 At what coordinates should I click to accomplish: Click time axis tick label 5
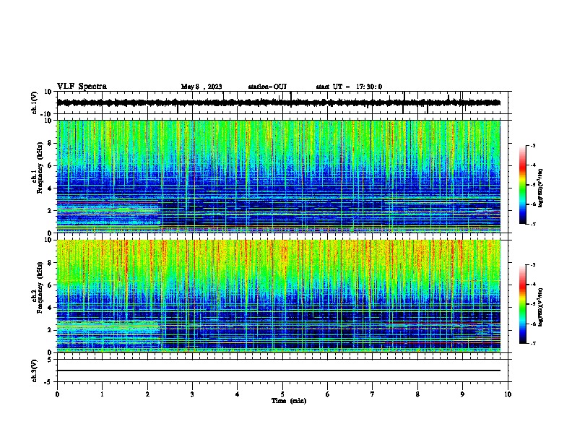(282, 394)
